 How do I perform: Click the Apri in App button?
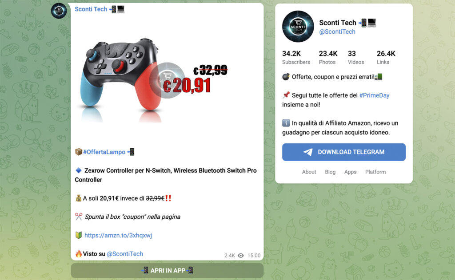pyautogui.click(x=167, y=270)
